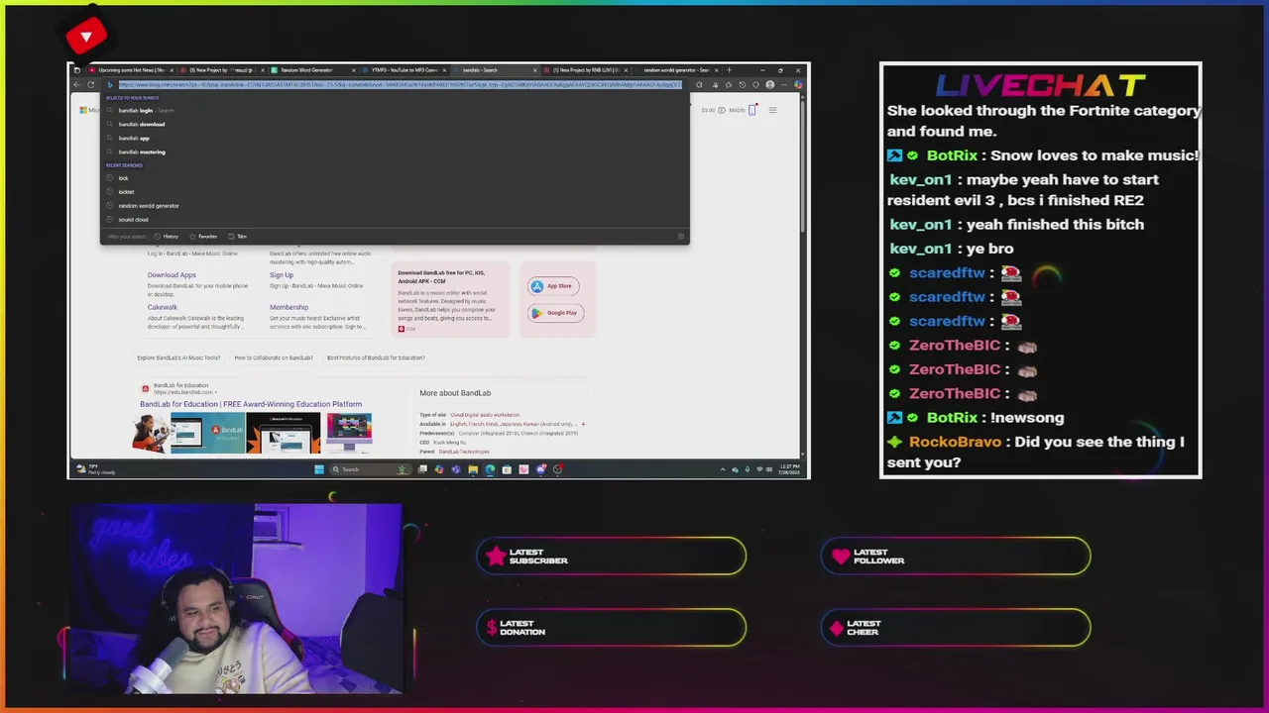Viewport: 1269px width, 713px height.
Task: Open BandLab Technologies parent link
Action: tap(464, 452)
